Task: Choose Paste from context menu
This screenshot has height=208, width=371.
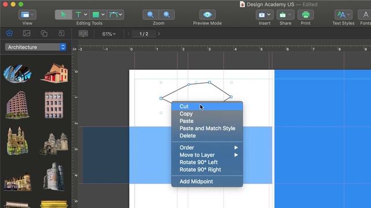Action: pyautogui.click(x=207, y=121)
